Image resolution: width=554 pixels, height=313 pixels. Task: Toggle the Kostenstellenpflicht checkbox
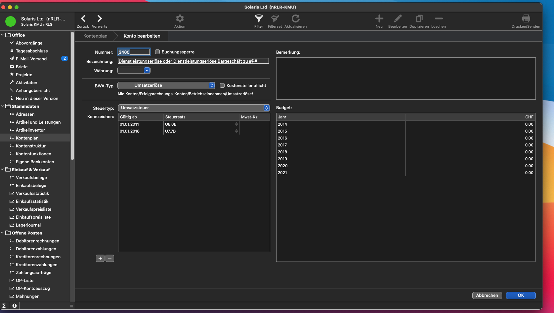(222, 85)
